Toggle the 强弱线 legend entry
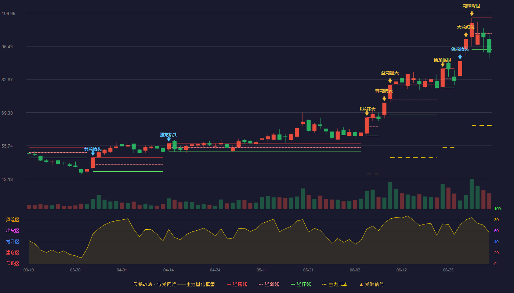This screenshot has height=293, width=514. click(x=269, y=284)
